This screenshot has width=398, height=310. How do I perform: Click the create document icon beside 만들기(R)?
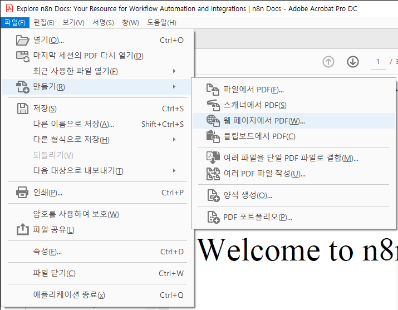tap(23, 87)
